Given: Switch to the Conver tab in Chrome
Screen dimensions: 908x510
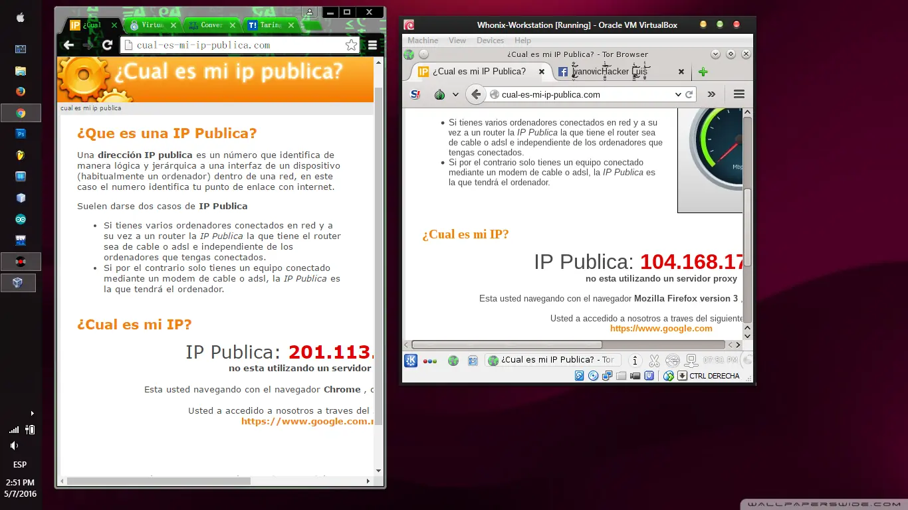Looking at the screenshot, I should (211, 25).
